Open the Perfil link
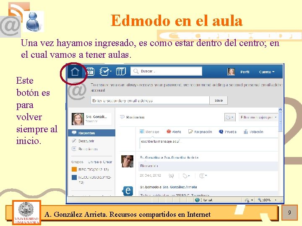The height and width of the screenshot is (226, 302). pyautogui.click(x=245, y=72)
